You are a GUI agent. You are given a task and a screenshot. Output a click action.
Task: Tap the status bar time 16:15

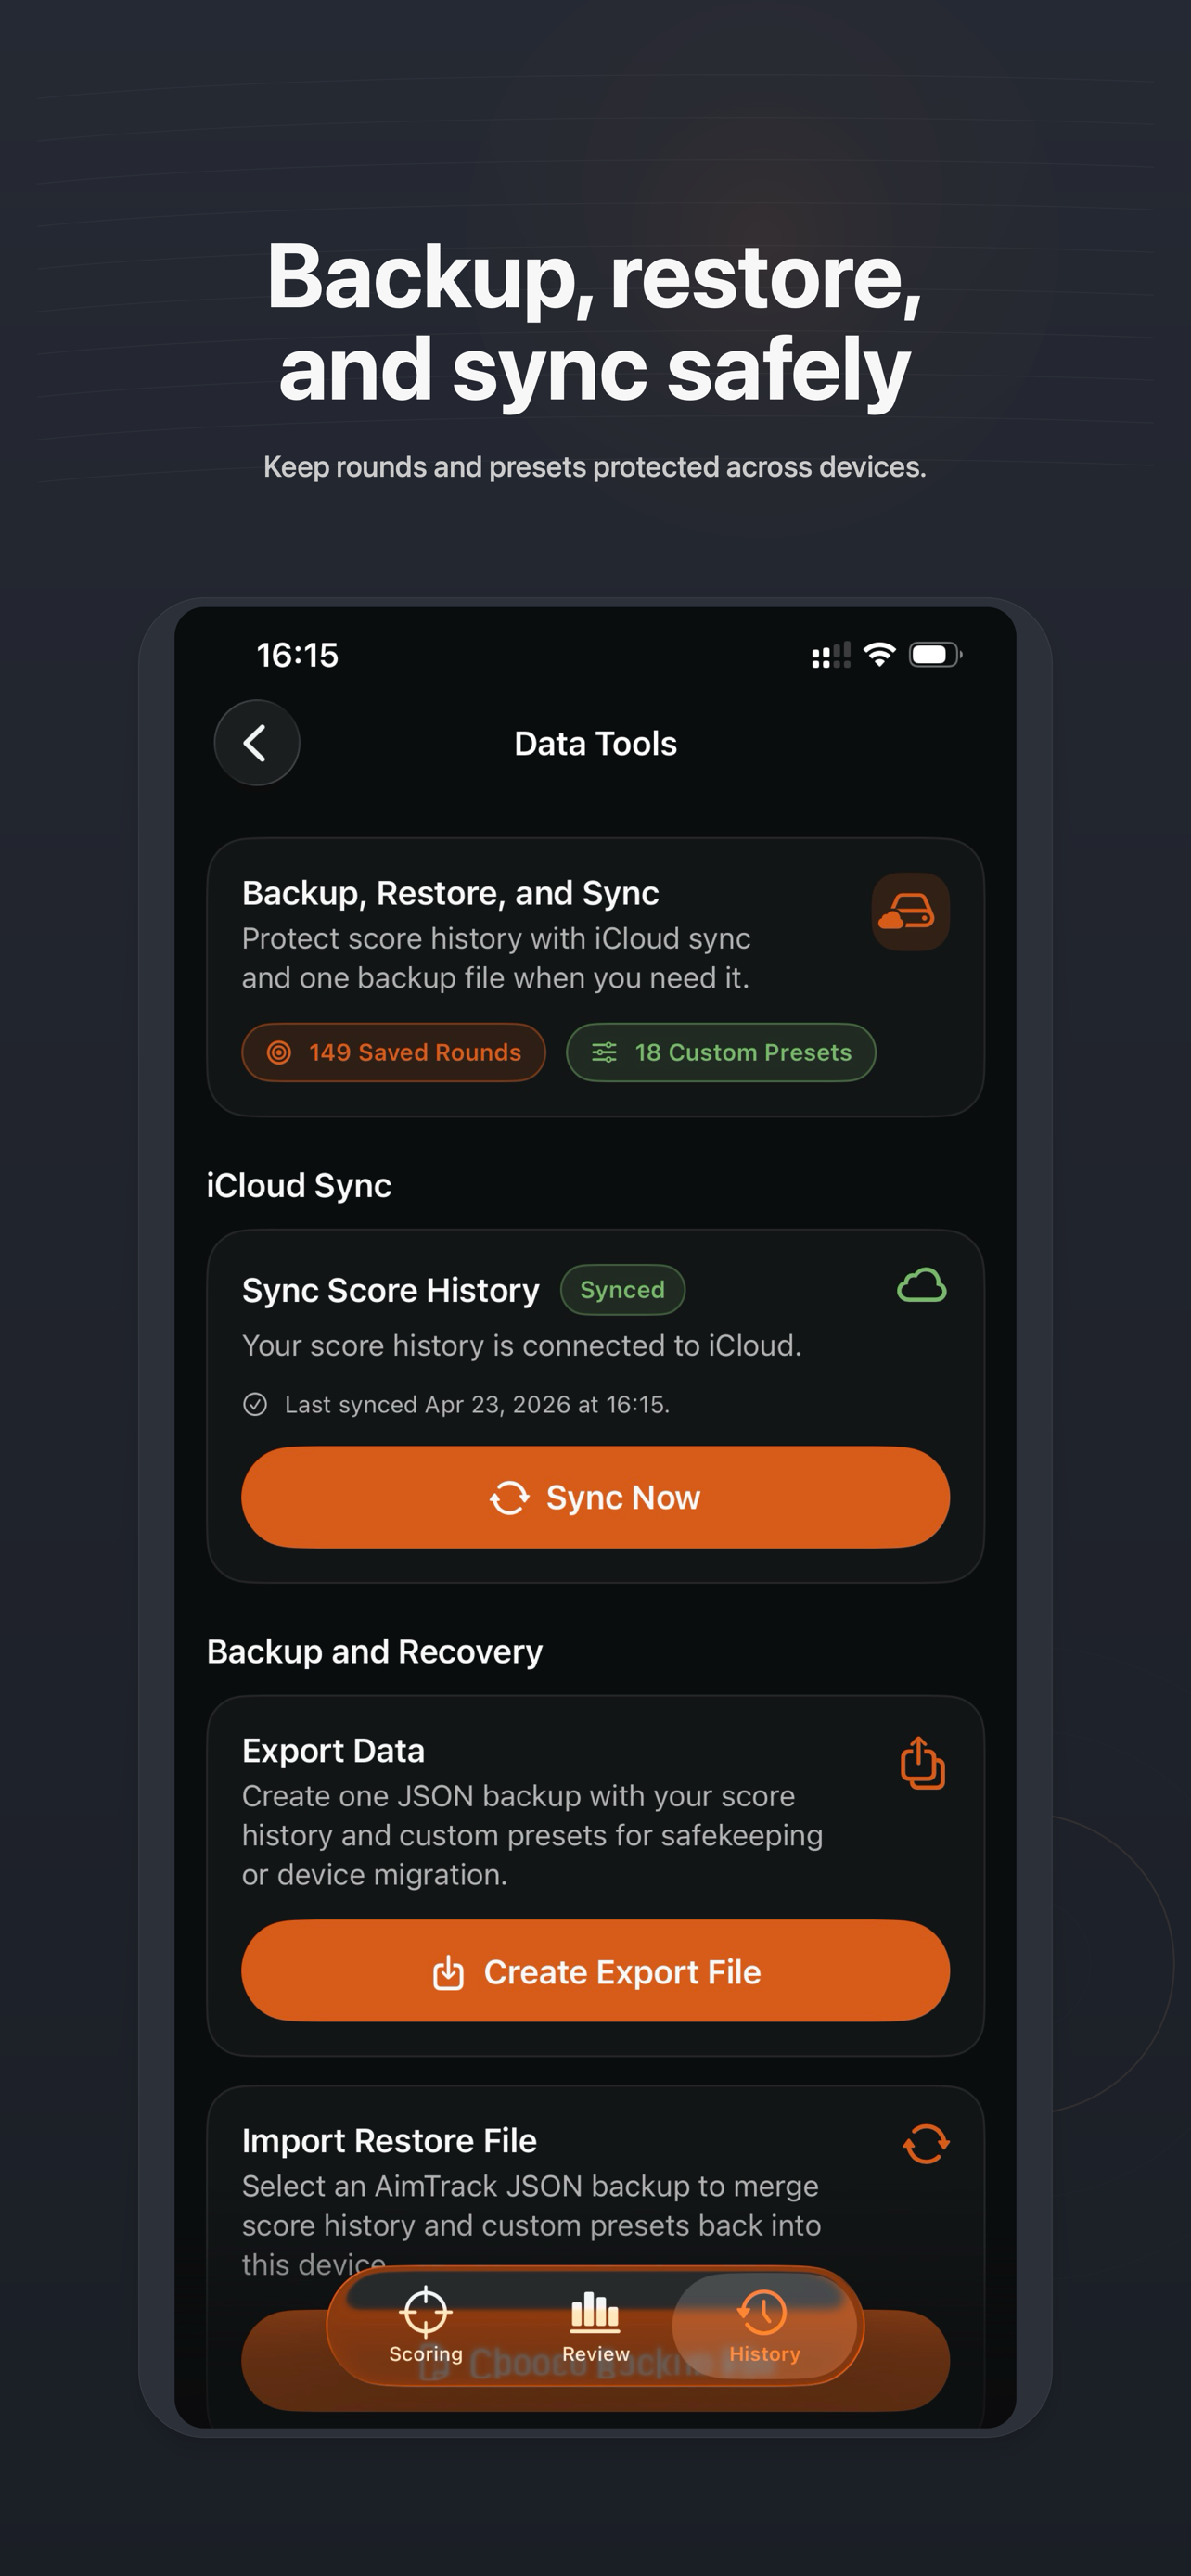[x=297, y=655]
